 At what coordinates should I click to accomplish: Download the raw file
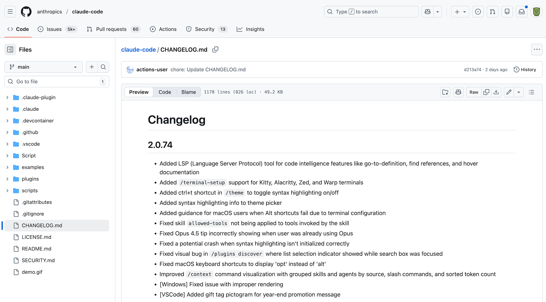pos(496,92)
